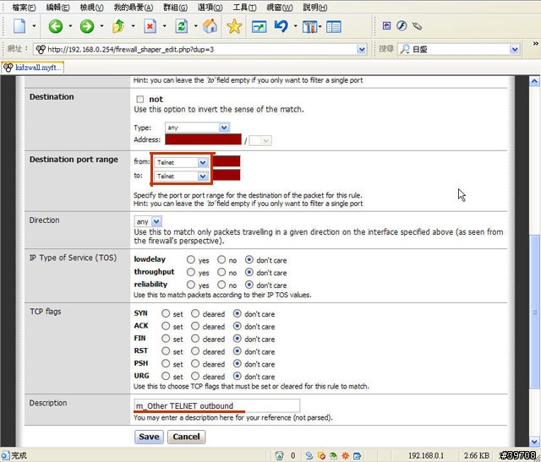Open favorites with the yellow star icon
Viewport: 541px width, 462px height.
234,26
